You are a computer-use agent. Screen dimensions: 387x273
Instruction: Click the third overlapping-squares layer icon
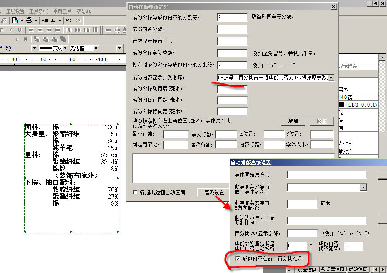(x=54, y=39)
